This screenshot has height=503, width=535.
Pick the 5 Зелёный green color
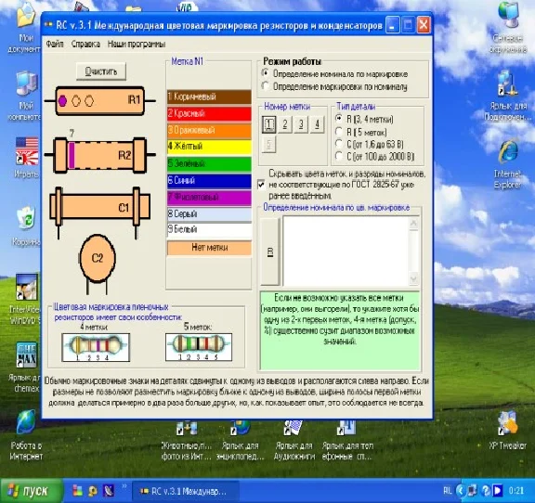click(x=209, y=163)
